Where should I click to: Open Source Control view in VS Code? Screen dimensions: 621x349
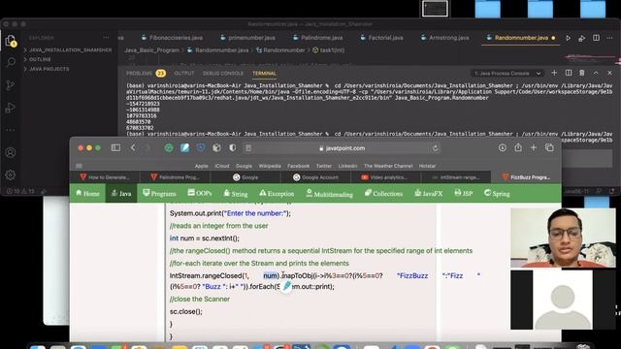pos(11,85)
